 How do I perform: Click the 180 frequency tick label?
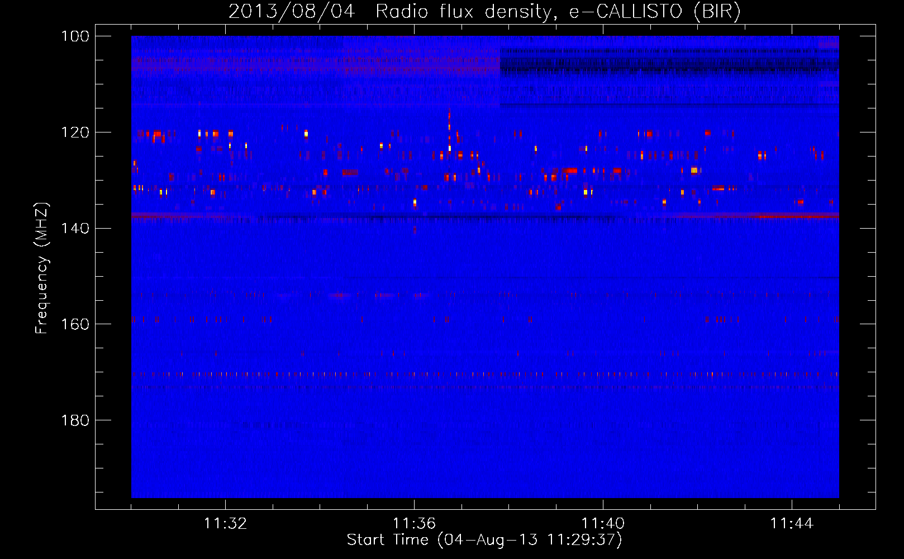click(75, 420)
